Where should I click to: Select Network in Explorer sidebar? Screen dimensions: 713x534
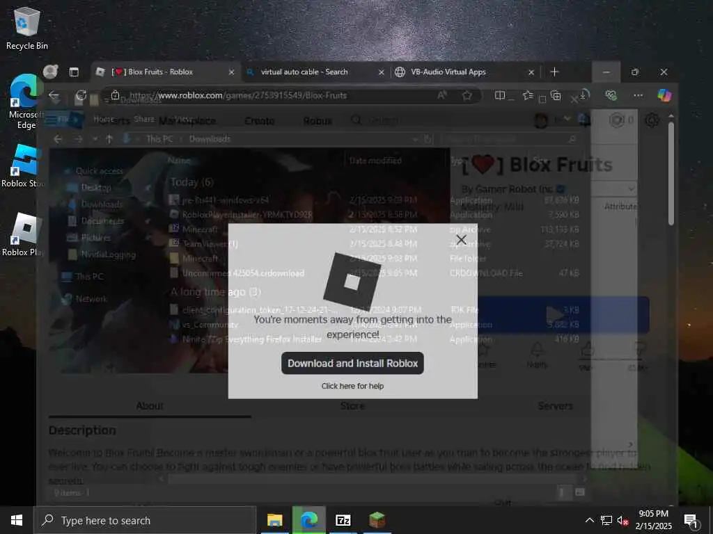pyautogui.click(x=91, y=299)
